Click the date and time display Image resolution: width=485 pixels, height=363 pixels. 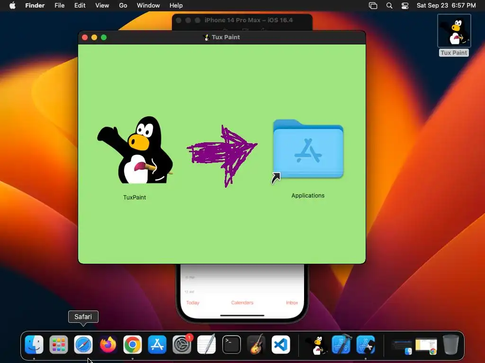pos(446,6)
